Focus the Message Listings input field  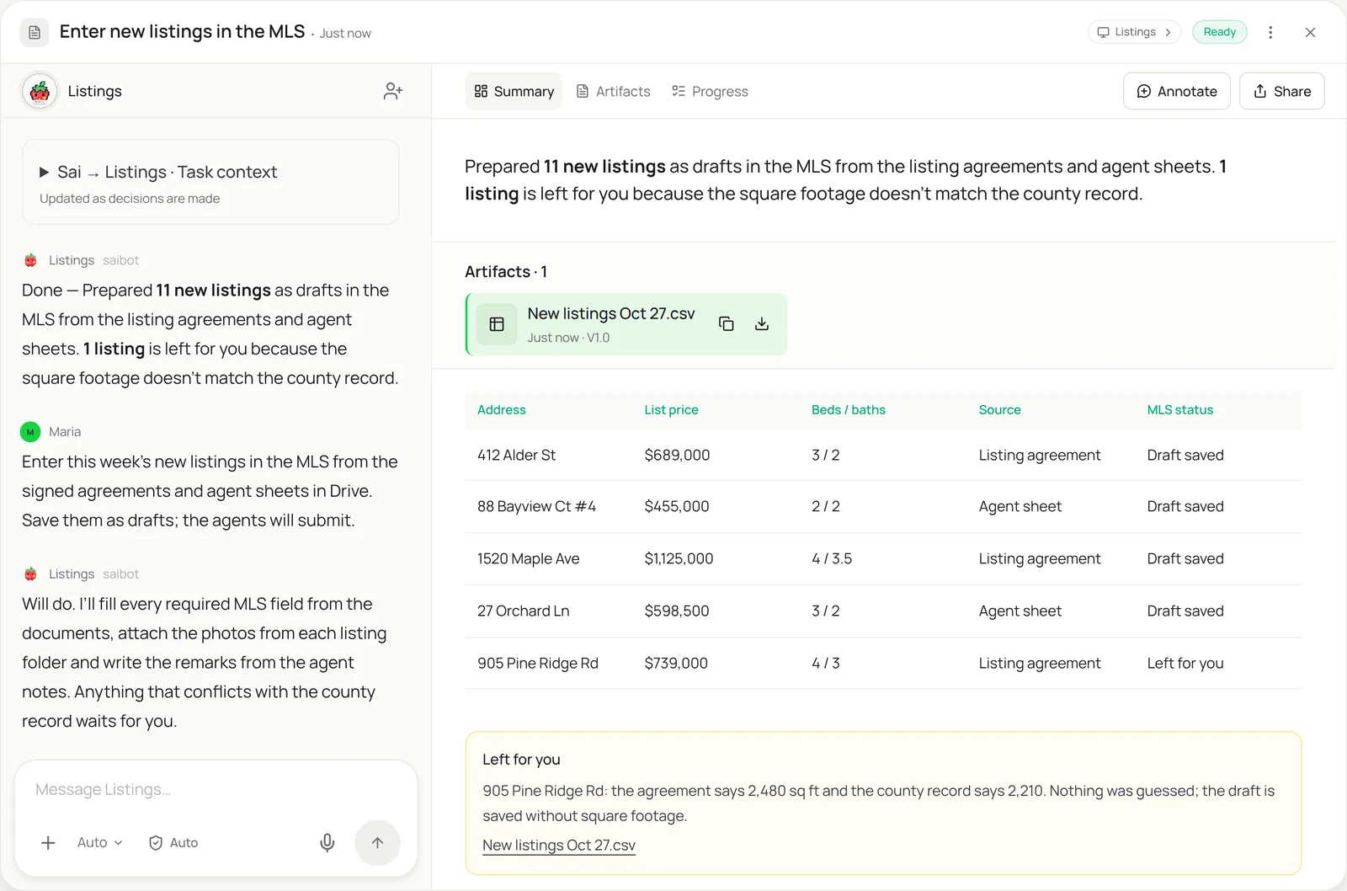tap(216, 790)
